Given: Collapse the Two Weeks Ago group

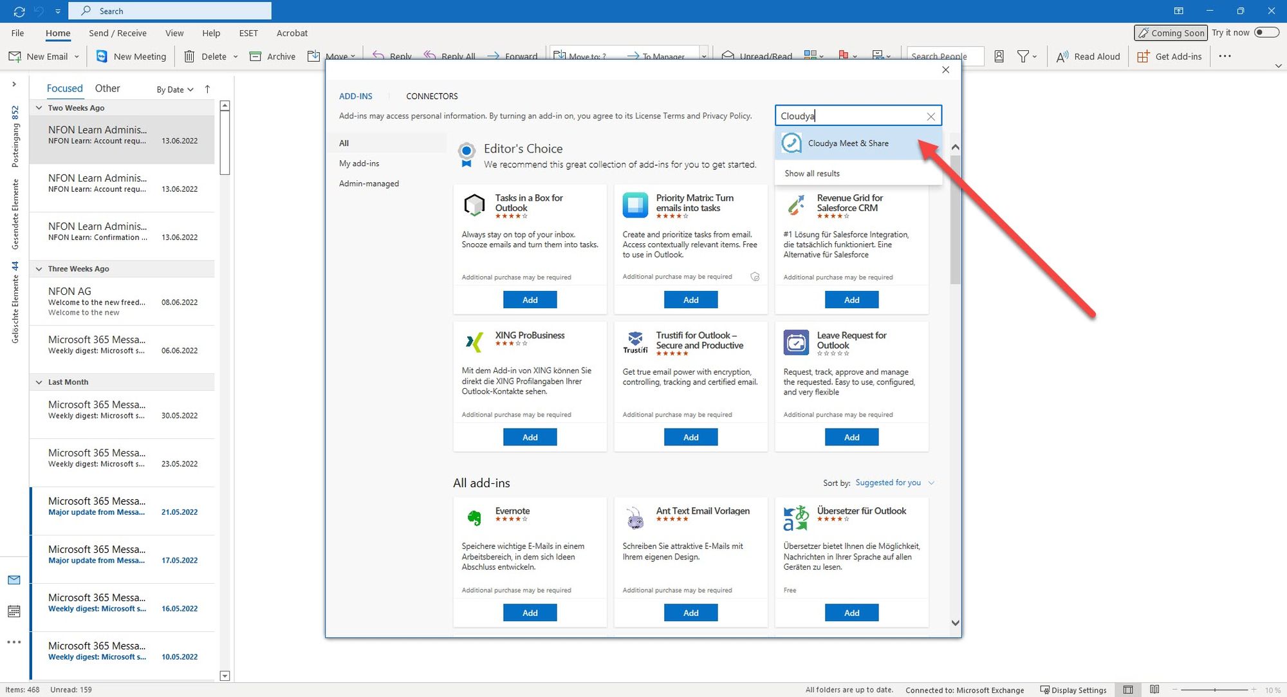Looking at the screenshot, I should (x=39, y=108).
